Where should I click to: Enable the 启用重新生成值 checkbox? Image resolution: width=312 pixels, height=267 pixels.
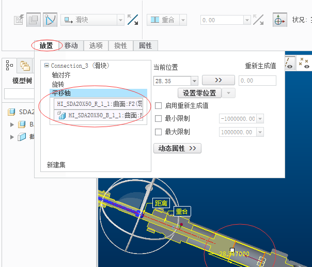158,105
